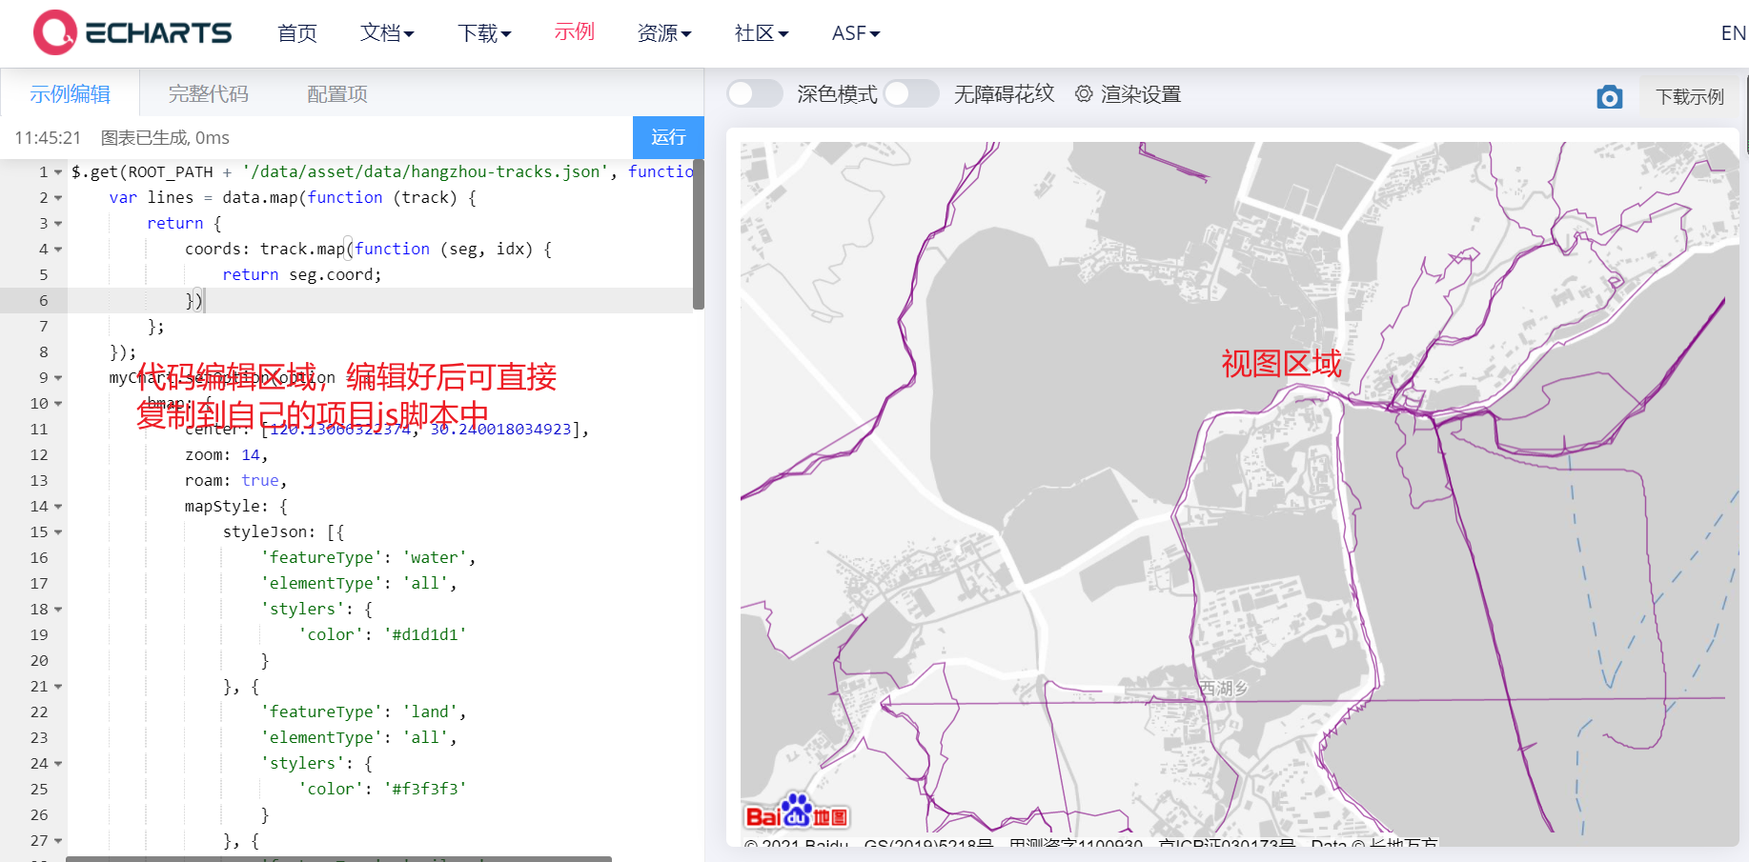Click the ECharts logo
Image resolution: width=1749 pixels, height=862 pixels.
point(132,32)
